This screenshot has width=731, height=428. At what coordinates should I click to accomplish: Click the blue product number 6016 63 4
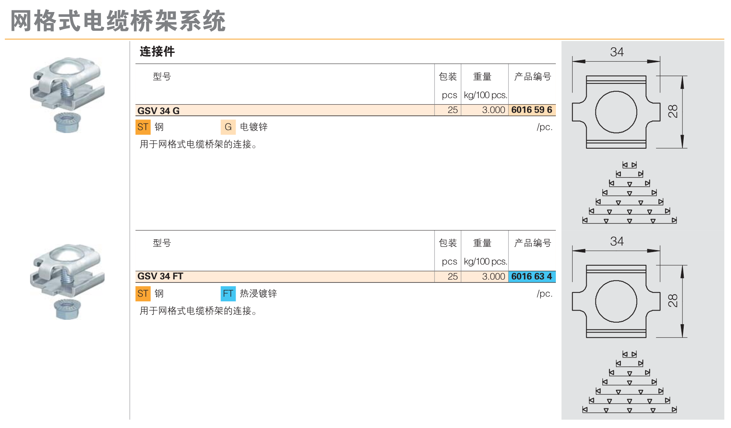pyautogui.click(x=531, y=277)
